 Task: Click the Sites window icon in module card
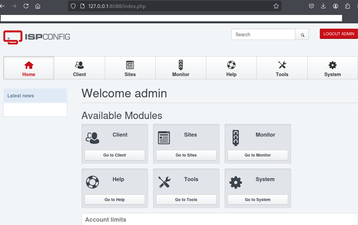click(164, 138)
